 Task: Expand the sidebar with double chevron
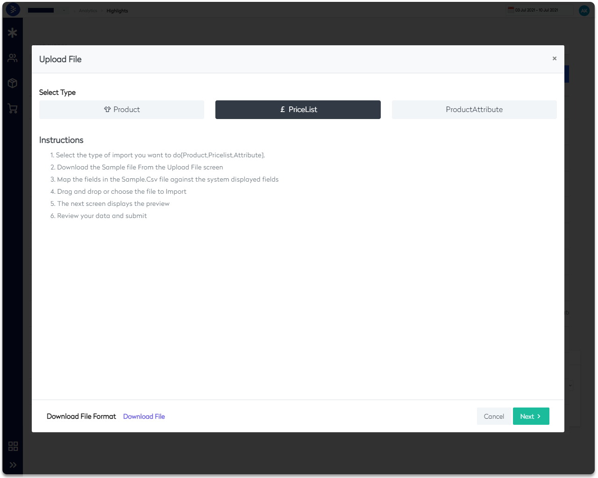pyautogui.click(x=13, y=465)
